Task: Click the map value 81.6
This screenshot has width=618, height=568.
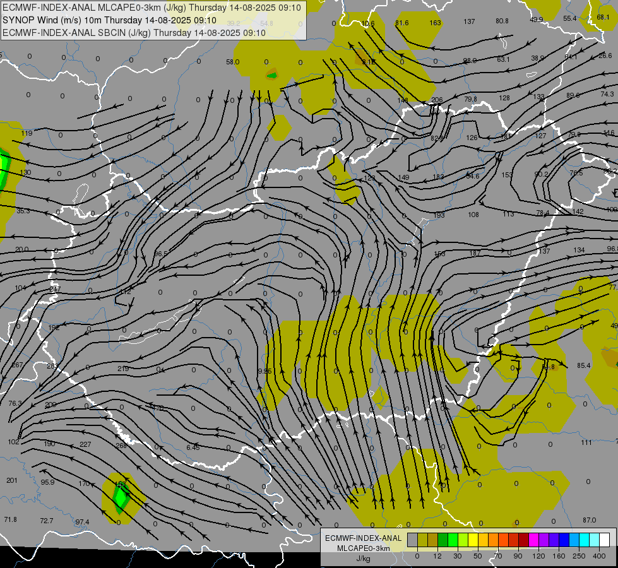Action: coord(401,23)
